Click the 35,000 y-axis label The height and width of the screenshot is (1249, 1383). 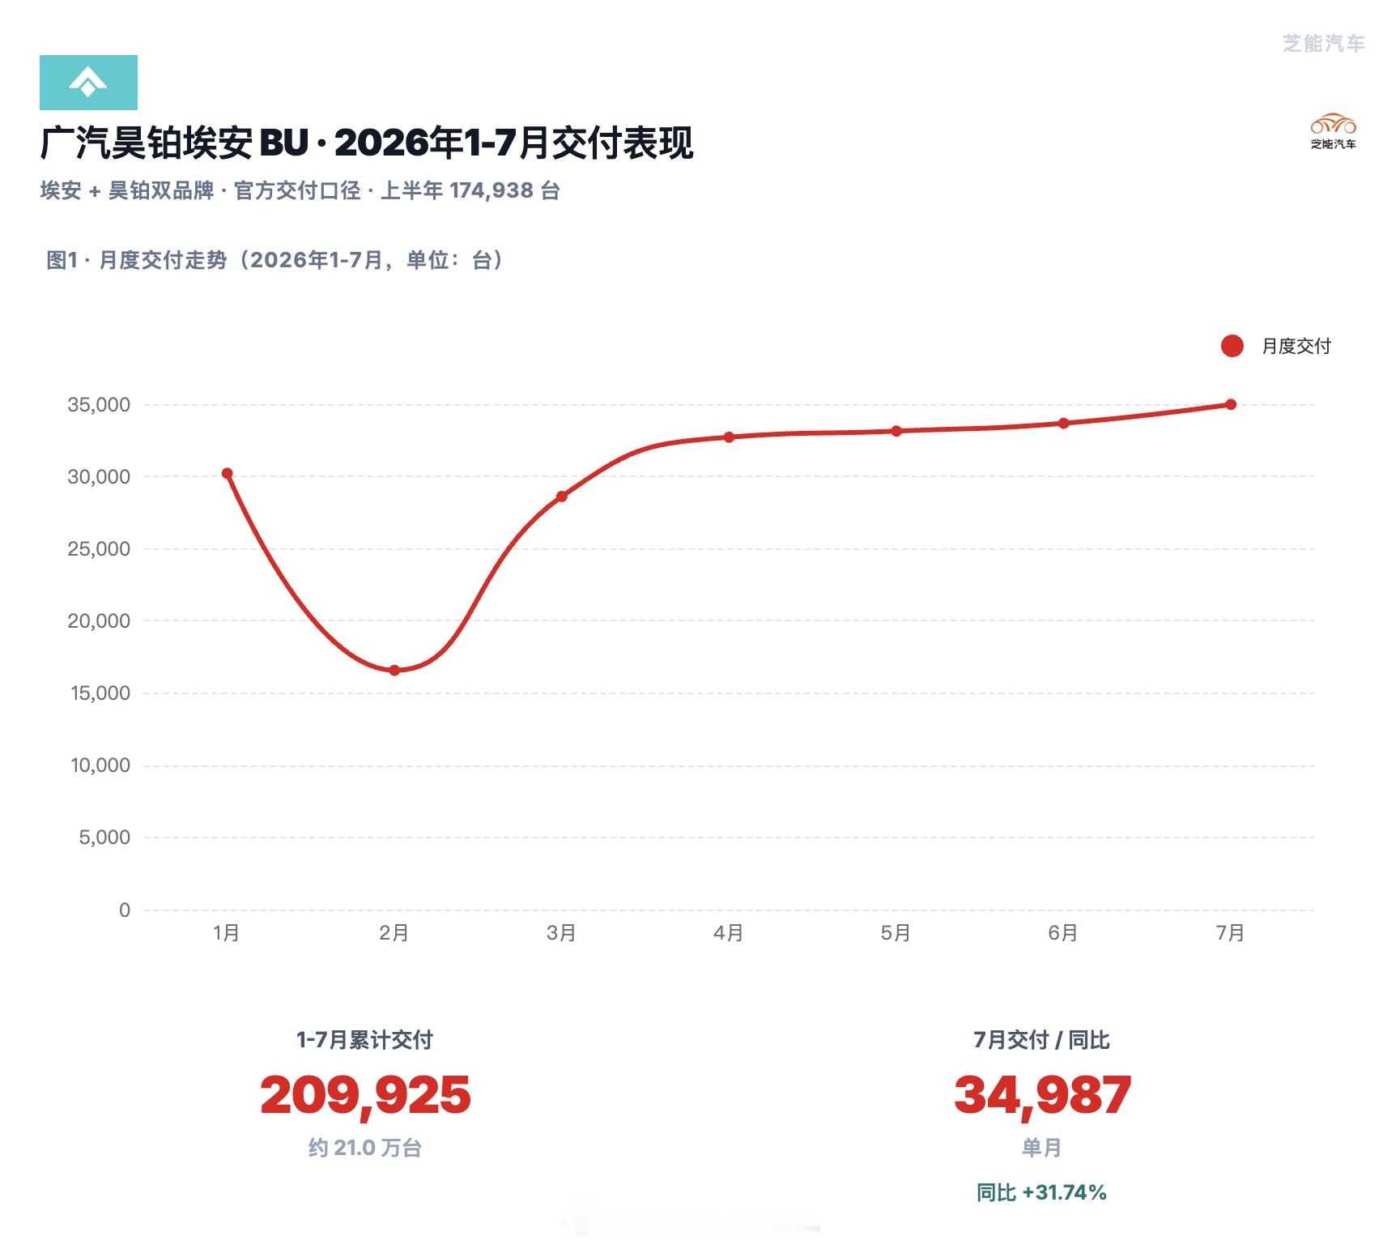click(x=99, y=405)
